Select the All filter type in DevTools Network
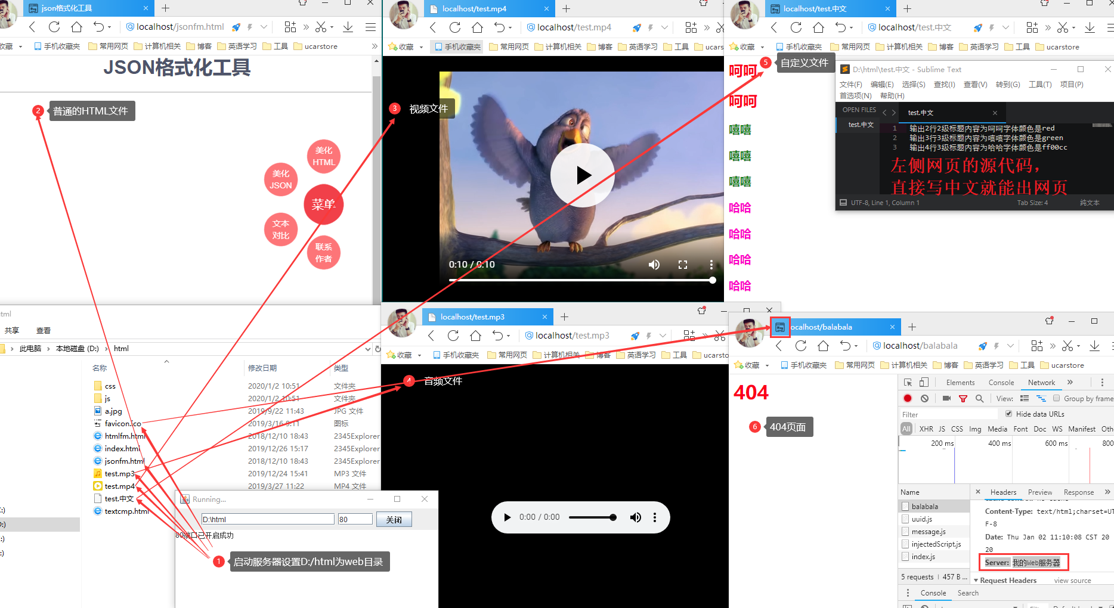 906,429
